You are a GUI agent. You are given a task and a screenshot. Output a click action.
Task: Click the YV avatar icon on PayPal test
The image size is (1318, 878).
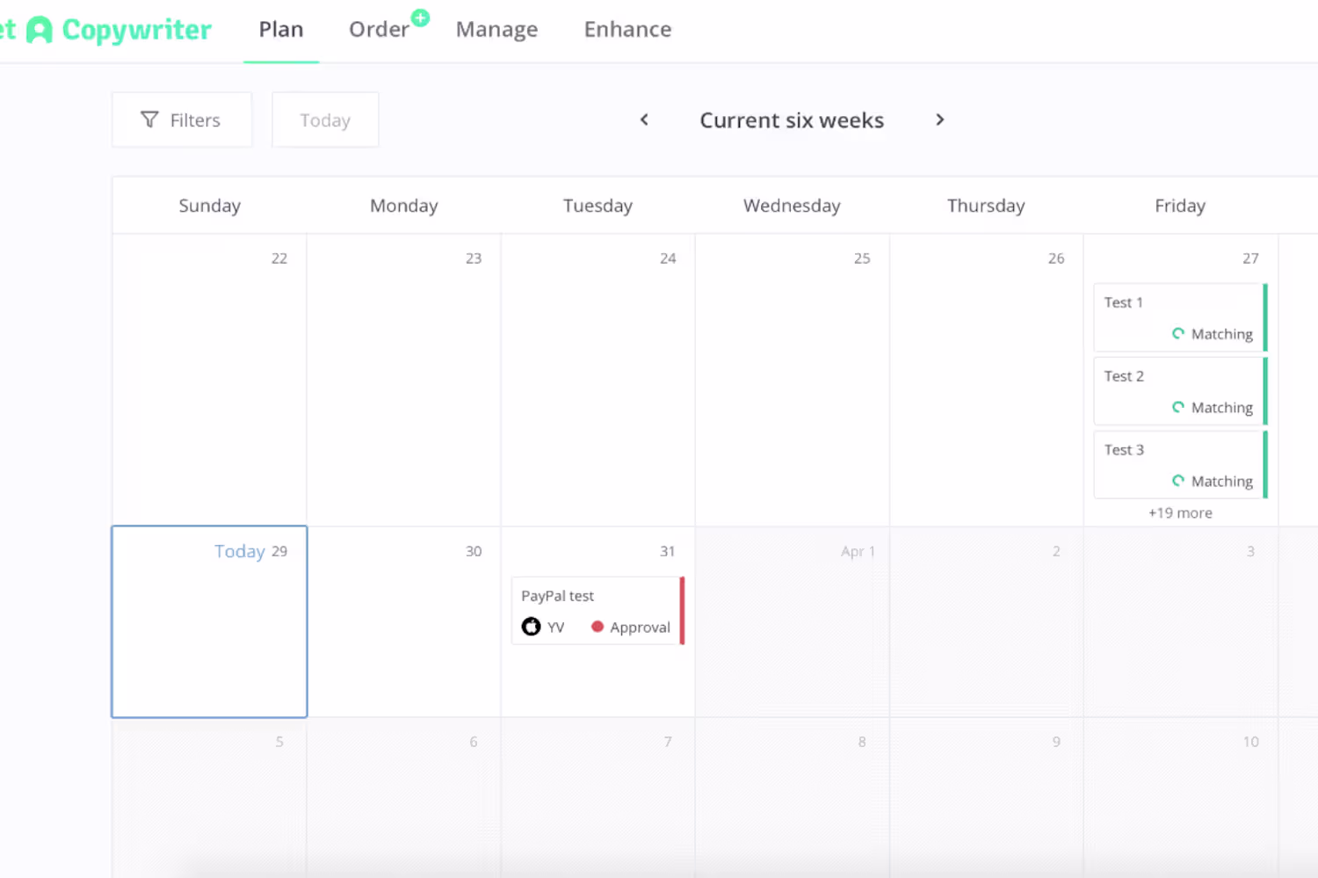(531, 627)
